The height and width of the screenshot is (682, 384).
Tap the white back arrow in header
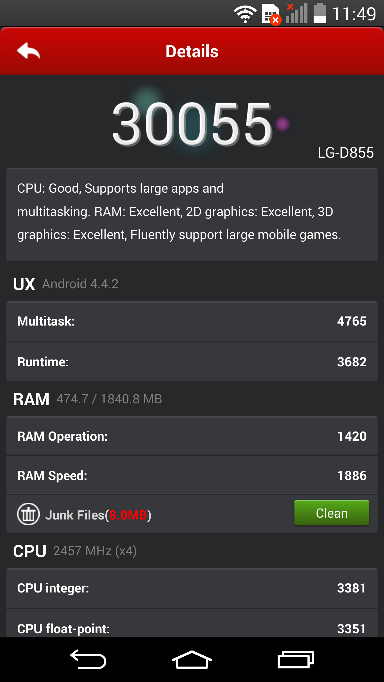(28, 51)
